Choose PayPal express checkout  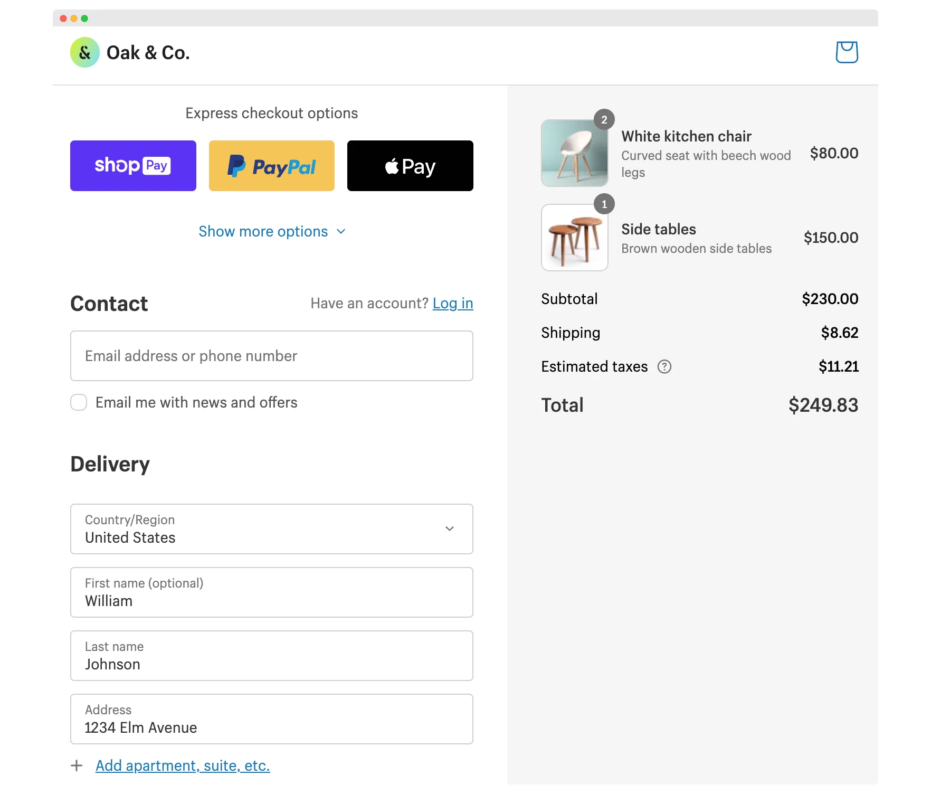coord(271,166)
